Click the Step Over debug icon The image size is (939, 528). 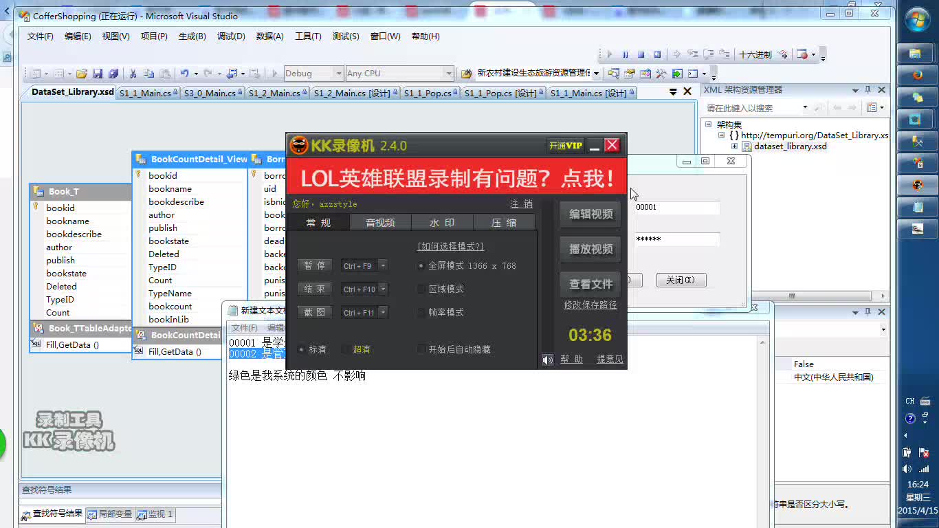pos(708,54)
